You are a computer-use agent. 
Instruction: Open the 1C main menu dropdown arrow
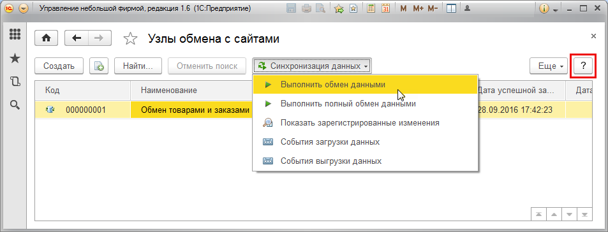[x=24, y=8]
